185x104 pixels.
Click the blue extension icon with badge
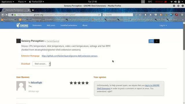click(171, 15)
